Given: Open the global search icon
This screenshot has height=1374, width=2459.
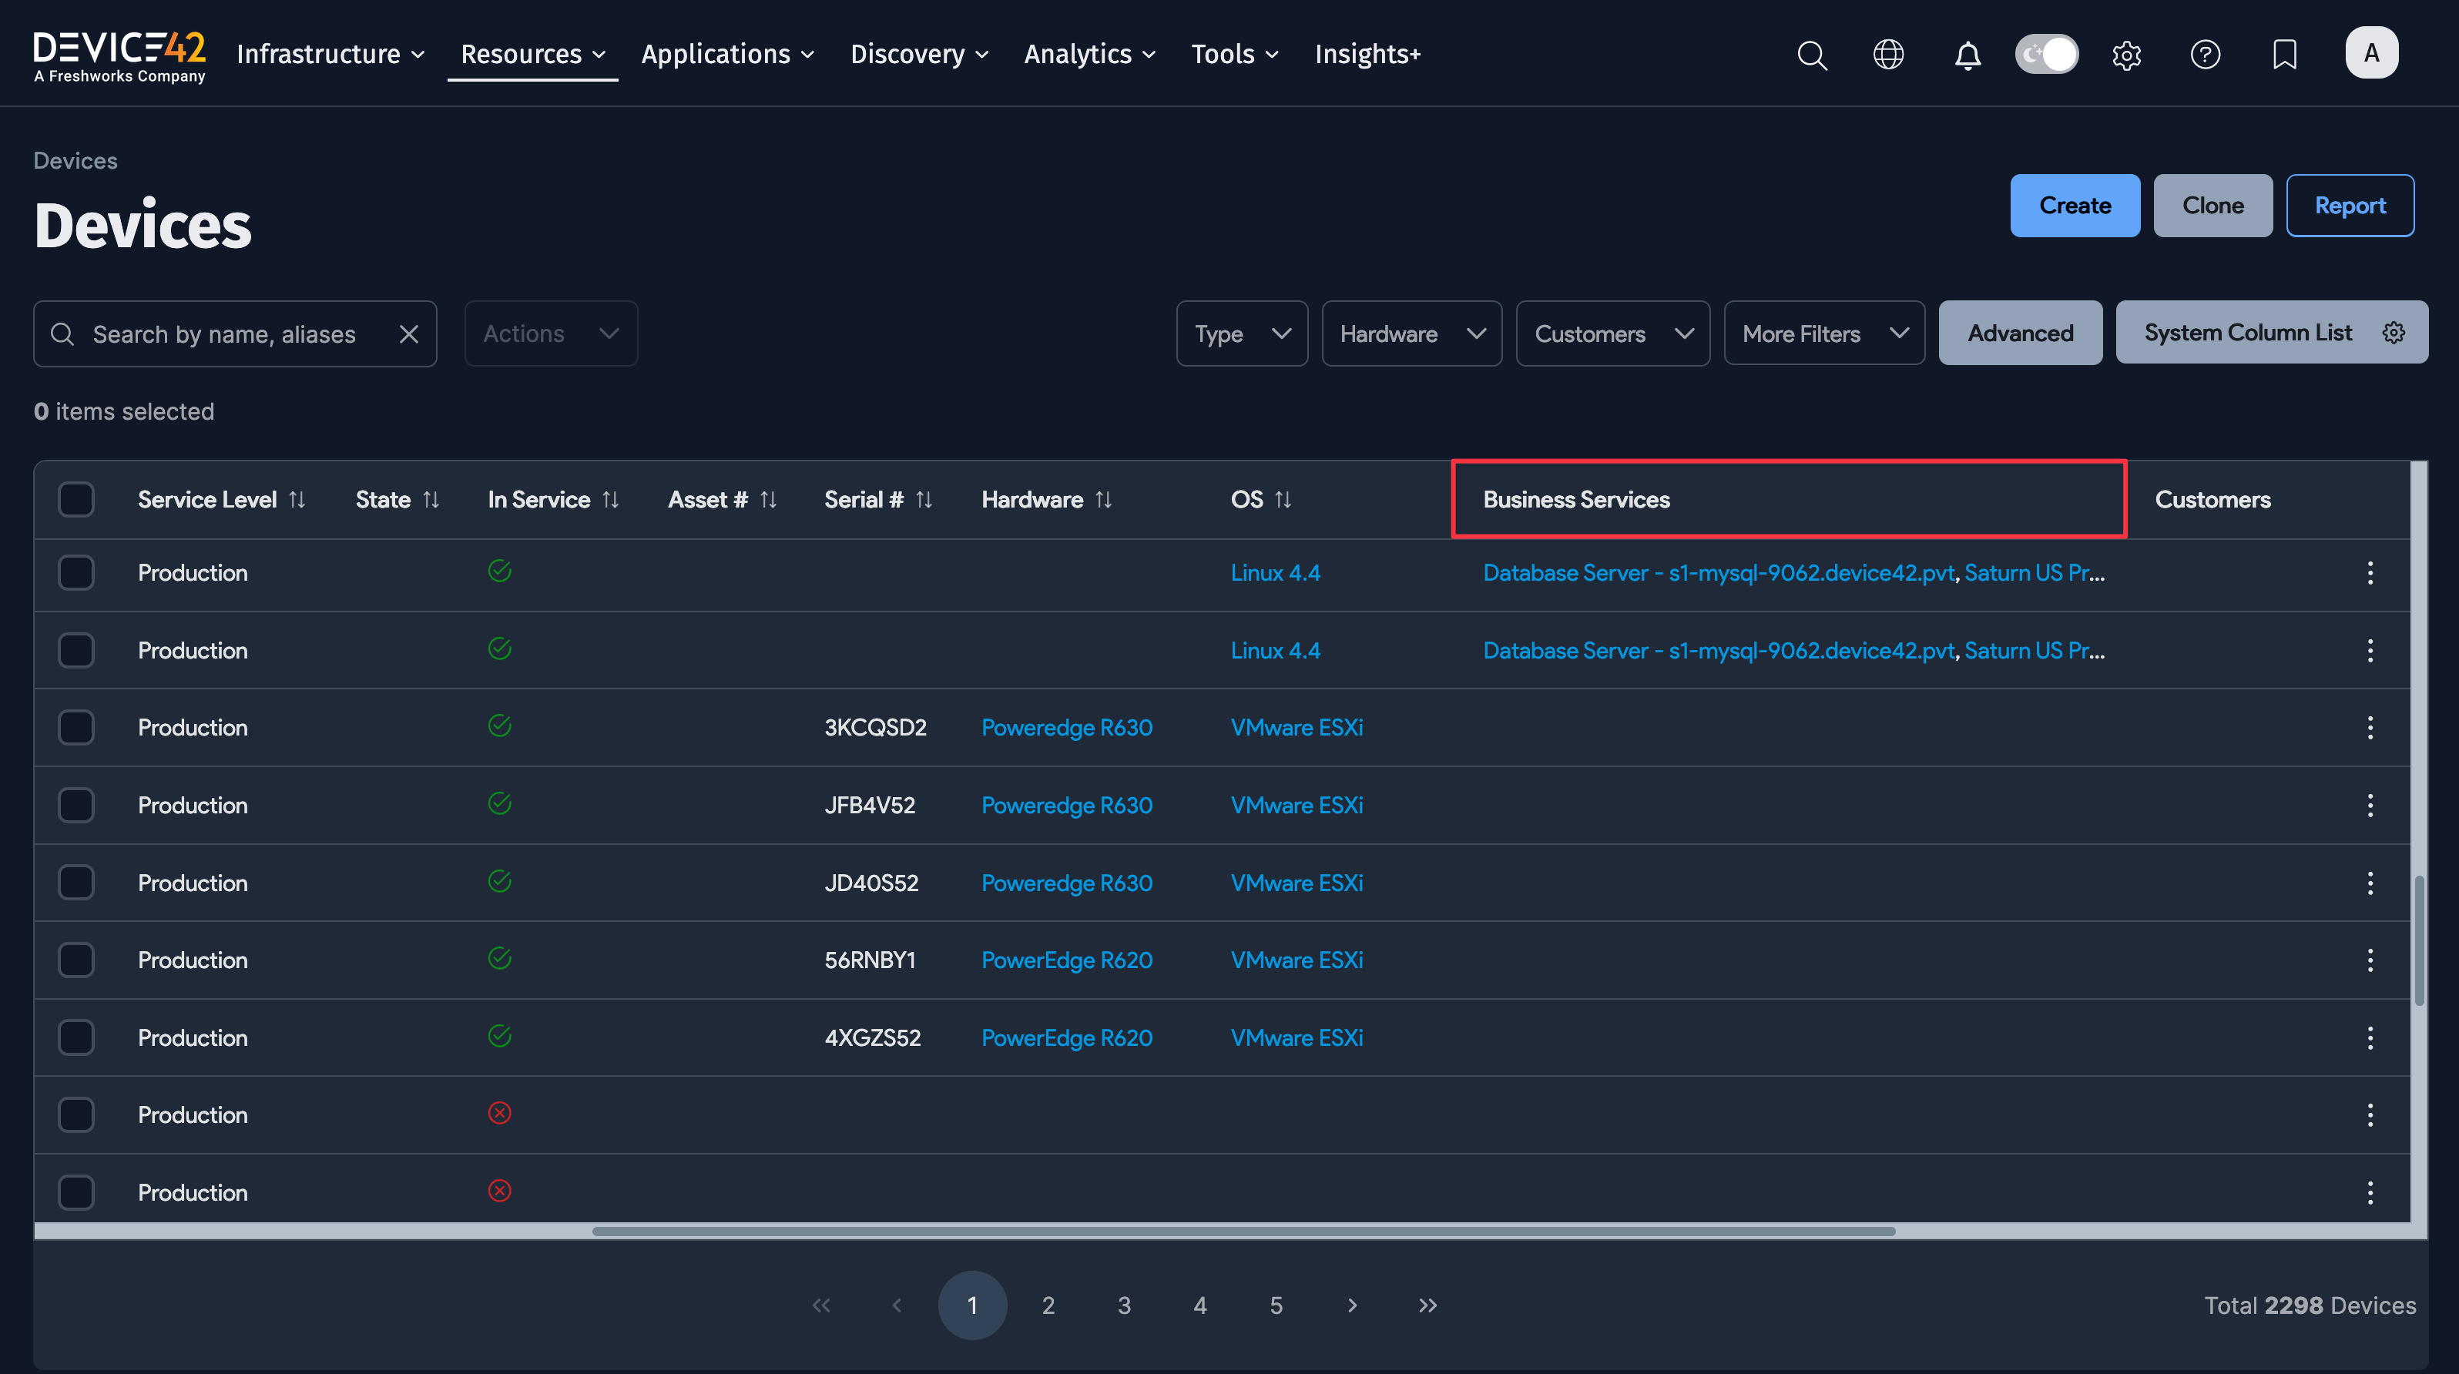Looking at the screenshot, I should (1811, 55).
